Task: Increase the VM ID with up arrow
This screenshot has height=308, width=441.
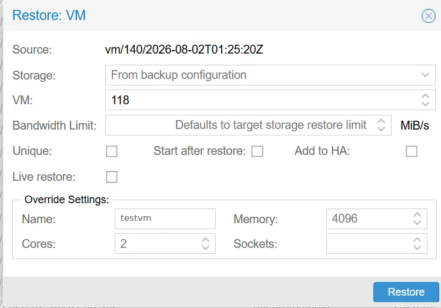Action: pos(425,97)
